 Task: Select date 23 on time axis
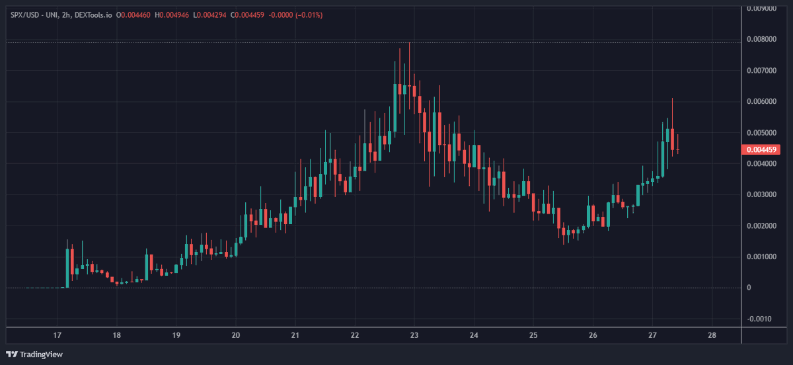tap(414, 335)
